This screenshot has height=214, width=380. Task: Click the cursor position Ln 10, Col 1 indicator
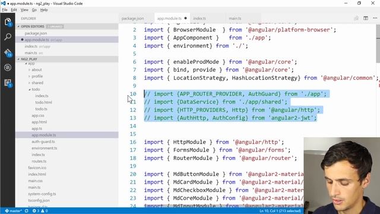pyautogui.click(x=280, y=211)
